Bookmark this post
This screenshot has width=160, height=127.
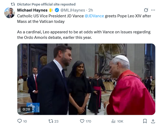coord(145,121)
